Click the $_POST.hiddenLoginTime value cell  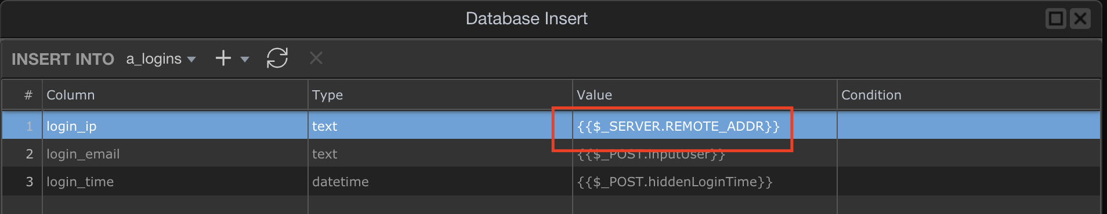click(x=705, y=182)
